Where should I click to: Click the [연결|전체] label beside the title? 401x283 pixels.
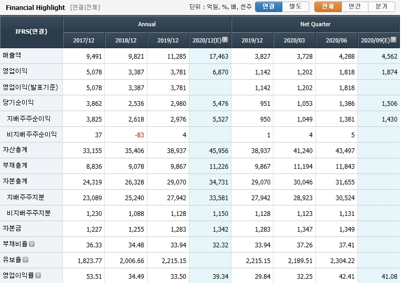click(85, 7)
